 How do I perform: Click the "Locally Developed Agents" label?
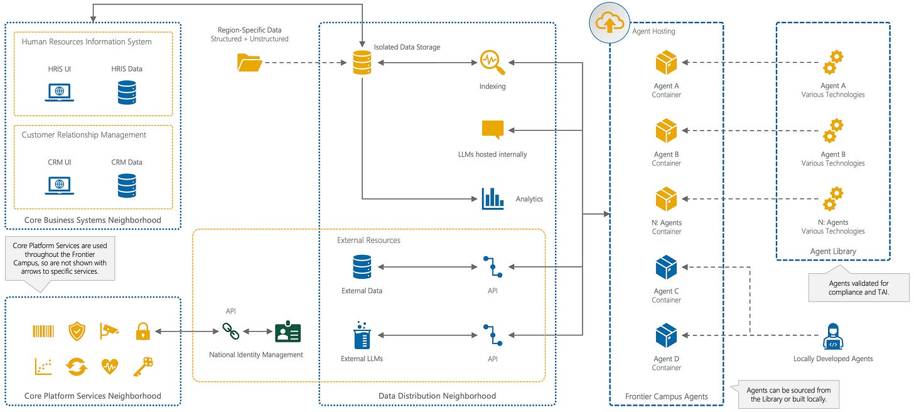click(x=833, y=359)
